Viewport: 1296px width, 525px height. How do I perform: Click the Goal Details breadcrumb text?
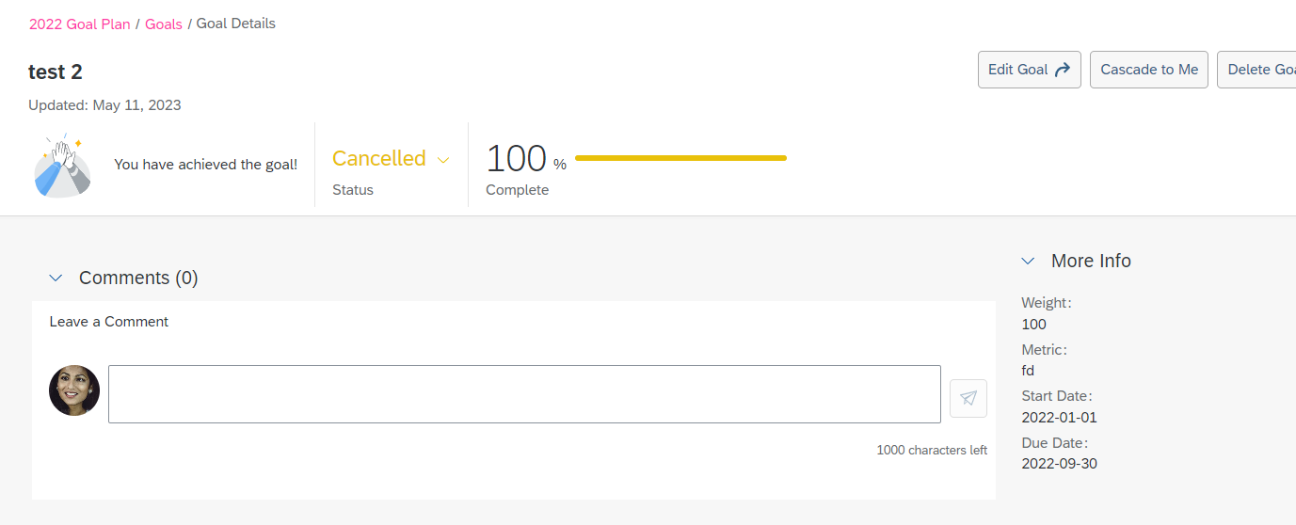(x=236, y=24)
